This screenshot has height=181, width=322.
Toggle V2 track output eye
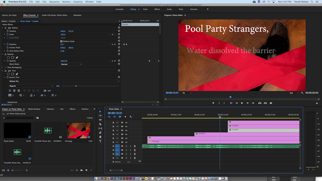(x=126, y=142)
